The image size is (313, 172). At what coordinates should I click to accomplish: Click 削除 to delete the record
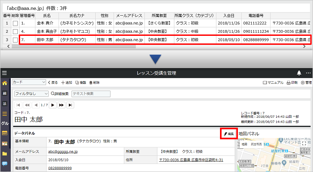[x=94, y=82]
